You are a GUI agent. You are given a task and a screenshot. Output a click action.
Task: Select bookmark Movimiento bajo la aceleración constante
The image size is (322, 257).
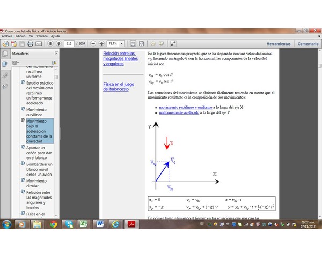pos(40,131)
